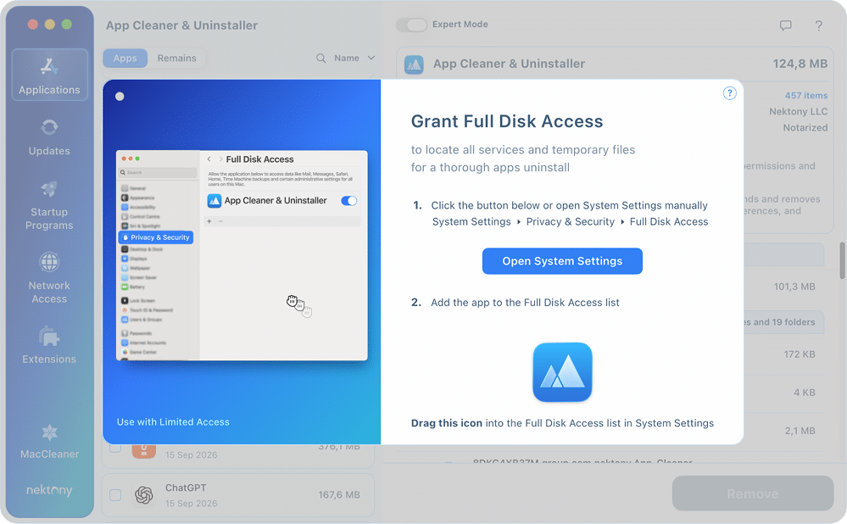The width and height of the screenshot is (847, 524).
Task: Select the ChatGPT app row name
Action: (x=186, y=488)
